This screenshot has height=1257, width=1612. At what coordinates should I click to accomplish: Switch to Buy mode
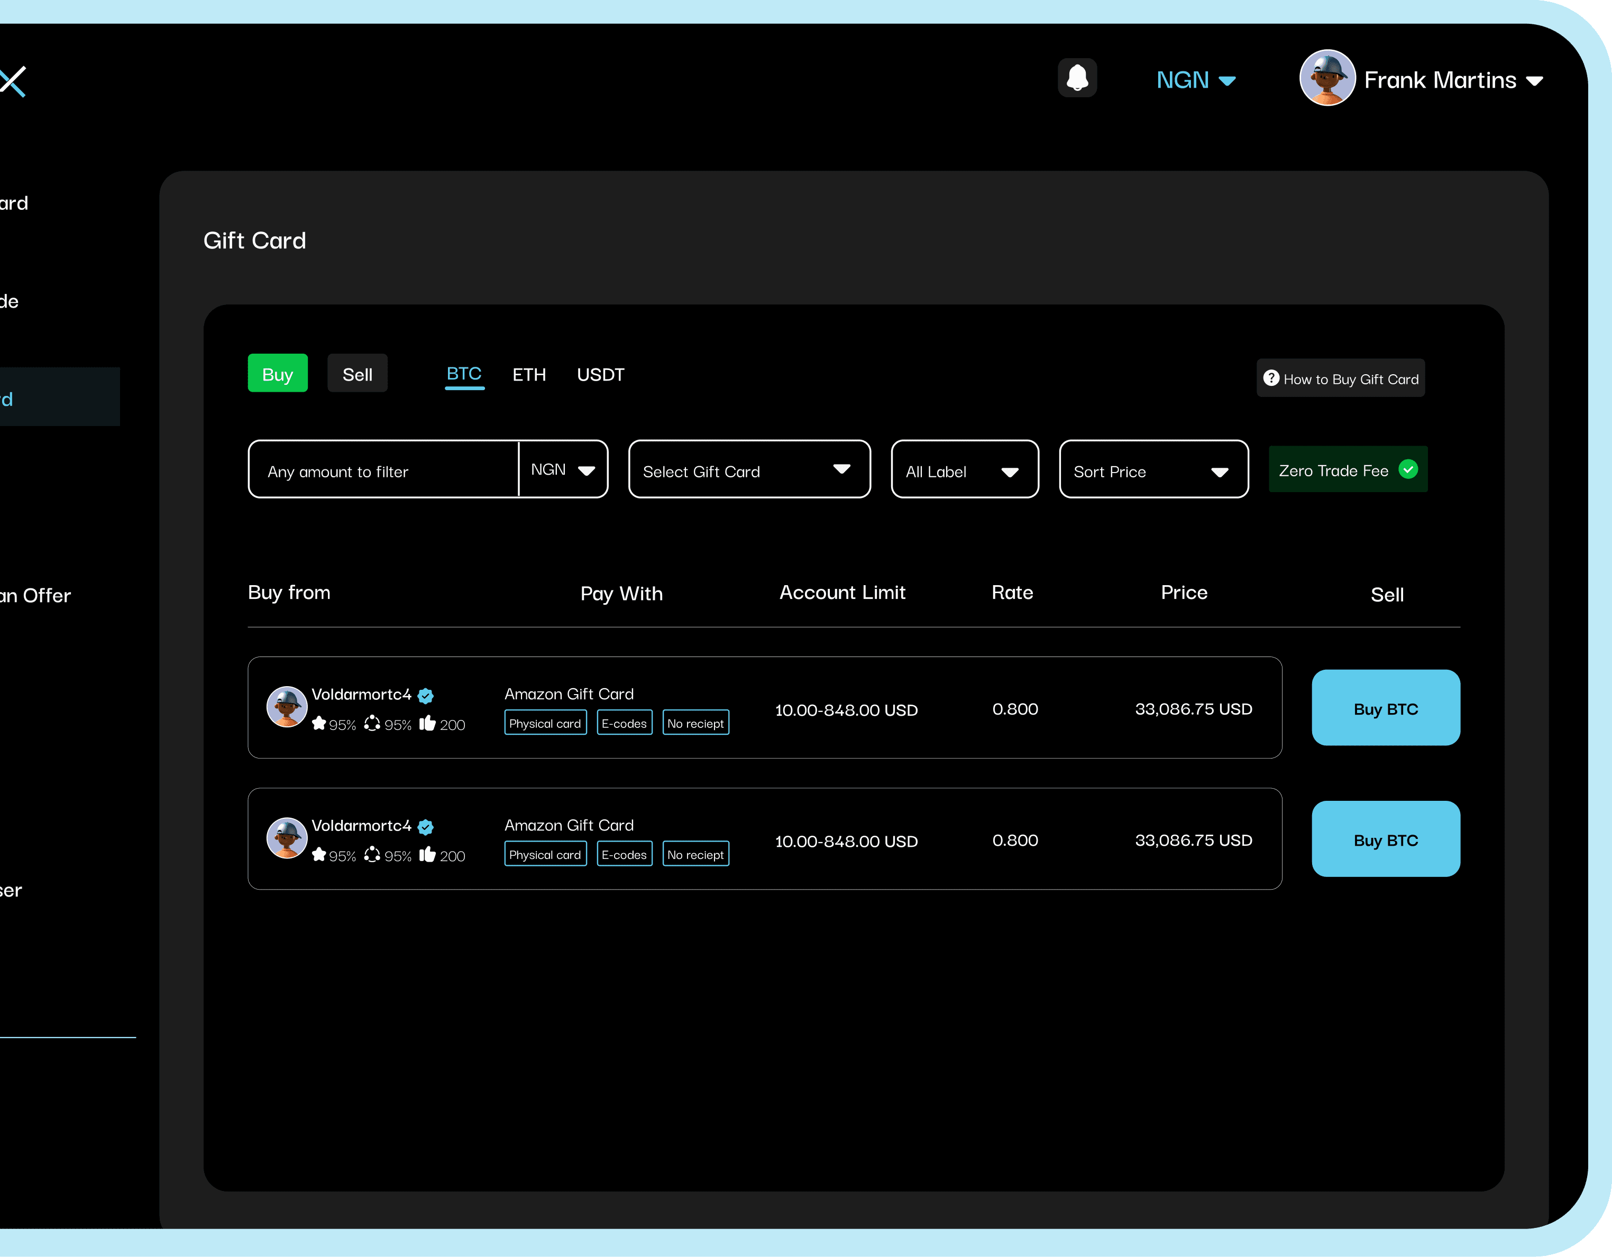coord(278,373)
